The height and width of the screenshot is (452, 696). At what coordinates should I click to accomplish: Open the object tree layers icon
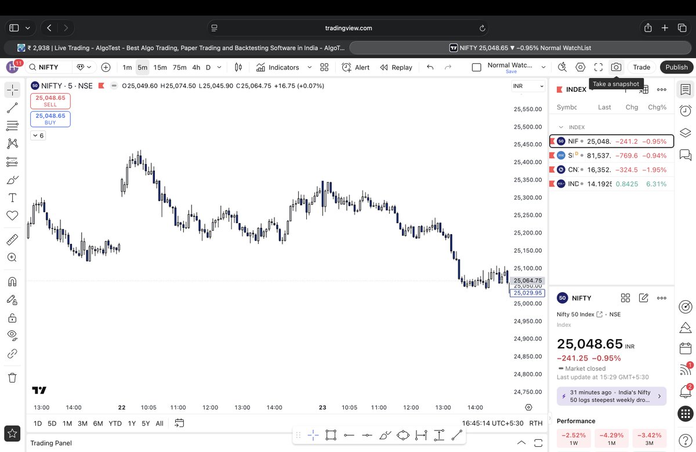coord(685,133)
